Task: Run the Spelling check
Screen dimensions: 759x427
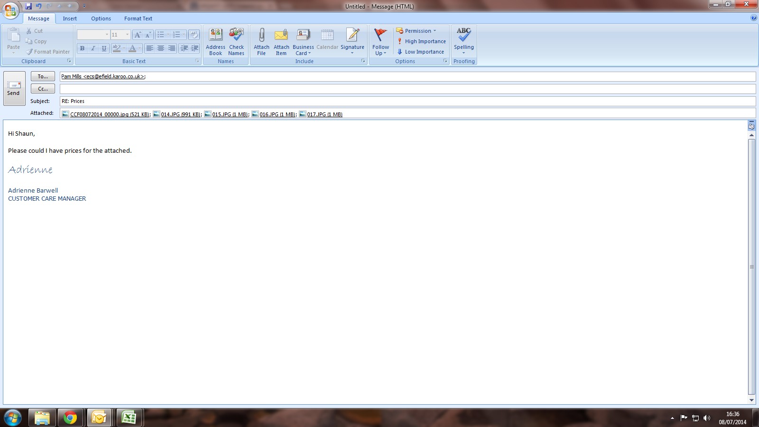Action: pyautogui.click(x=463, y=36)
